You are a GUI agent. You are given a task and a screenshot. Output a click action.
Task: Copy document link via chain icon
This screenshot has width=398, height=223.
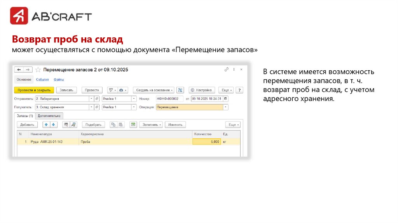227,69
